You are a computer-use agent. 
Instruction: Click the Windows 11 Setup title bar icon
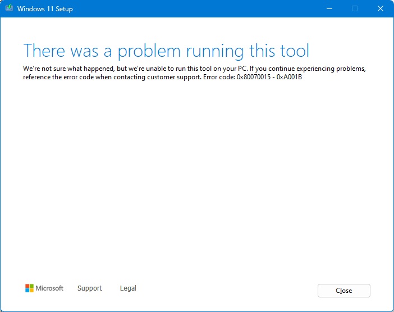tap(10, 9)
